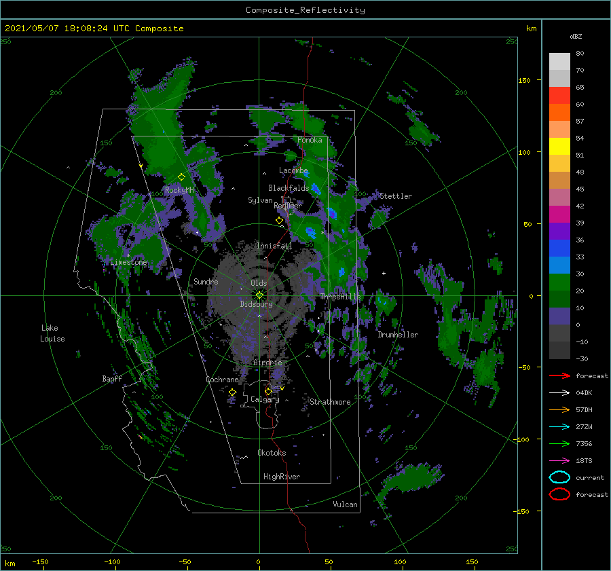Click the Lake Louise label
Viewport: 611px width, 571px height.
pyautogui.click(x=52, y=333)
